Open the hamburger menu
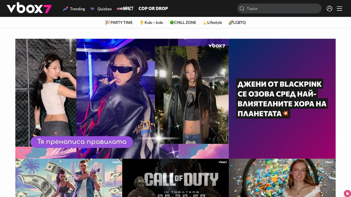This screenshot has height=197, width=351. [x=339, y=8]
